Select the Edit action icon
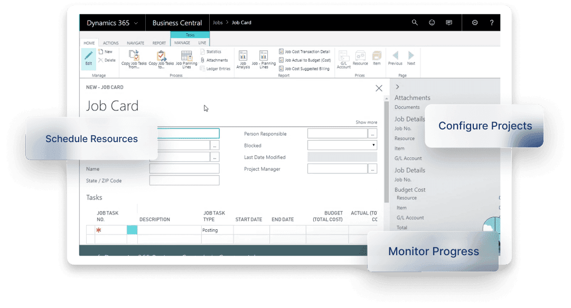571x308 pixels. [88, 58]
